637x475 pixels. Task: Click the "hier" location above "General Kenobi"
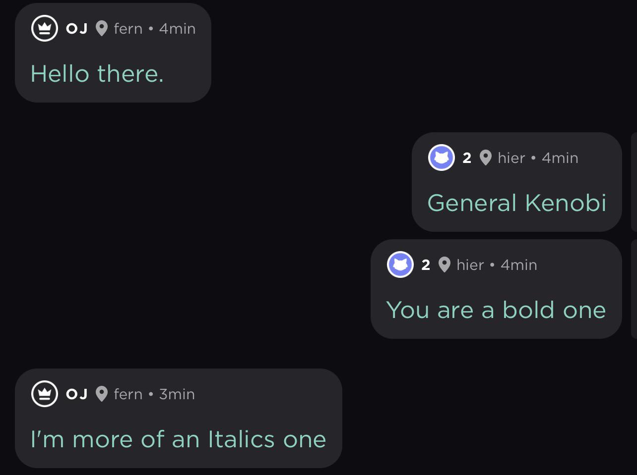[x=511, y=158]
